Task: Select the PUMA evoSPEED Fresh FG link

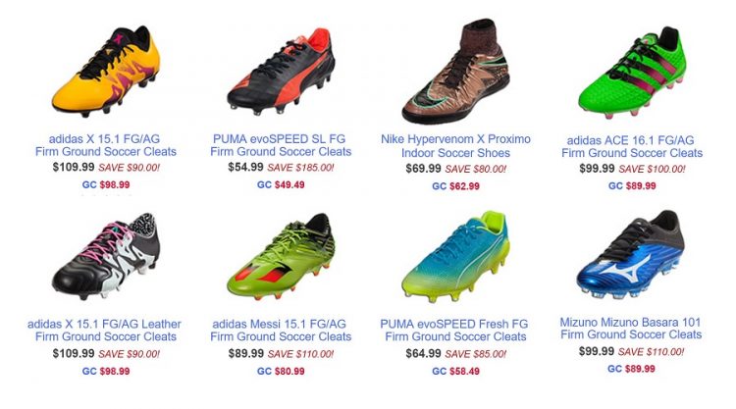Action: point(454,331)
